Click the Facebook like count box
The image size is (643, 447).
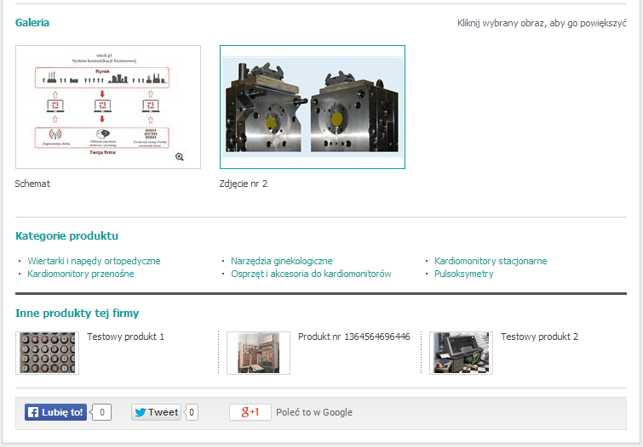point(102,412)
